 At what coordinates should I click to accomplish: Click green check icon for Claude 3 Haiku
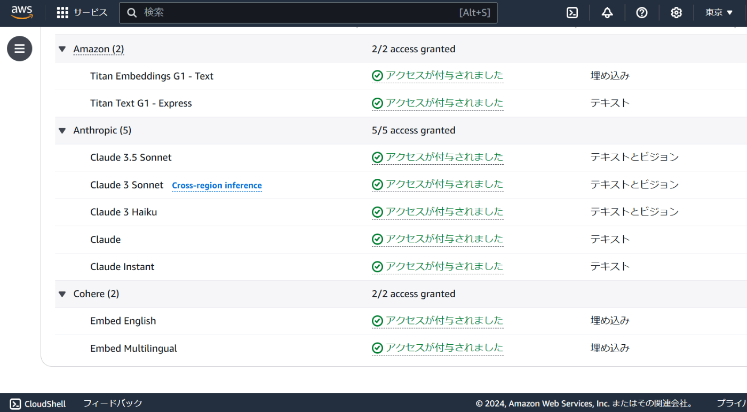pos(377,212)
